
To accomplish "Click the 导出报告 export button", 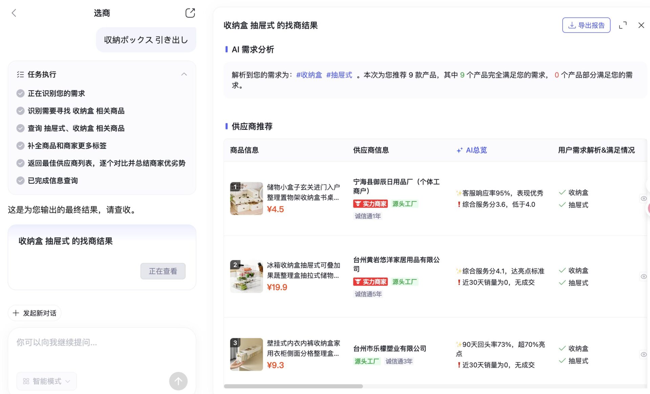I will (586, 25).
